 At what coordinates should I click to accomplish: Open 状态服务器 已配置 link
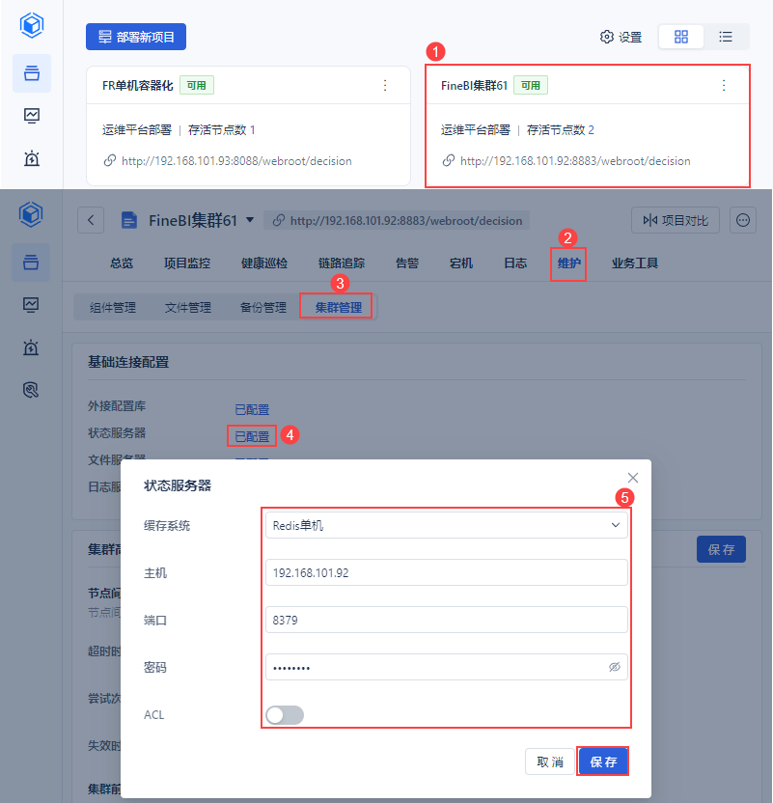(252, 436)
